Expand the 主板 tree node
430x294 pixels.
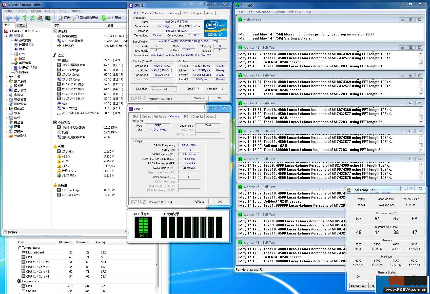pos(6,77)
